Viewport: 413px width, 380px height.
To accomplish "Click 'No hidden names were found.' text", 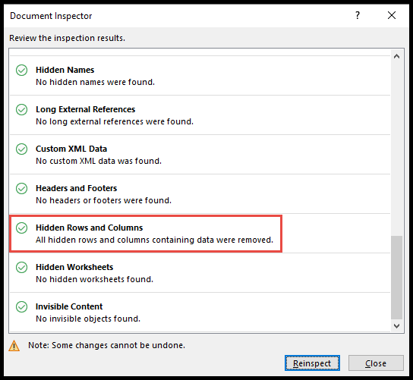I will [x=95, y=82].
